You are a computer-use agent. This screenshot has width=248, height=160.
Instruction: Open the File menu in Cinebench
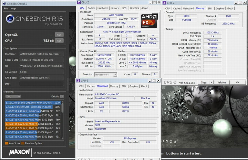point(6,9)
